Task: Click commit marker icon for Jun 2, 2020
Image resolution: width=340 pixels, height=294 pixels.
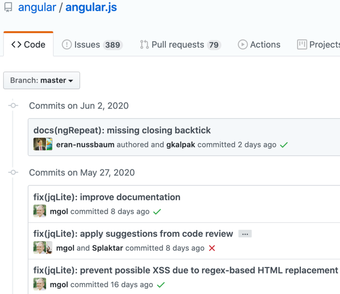Action: tap(13, 105)
